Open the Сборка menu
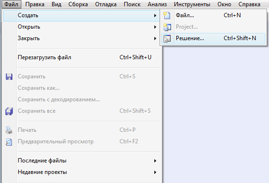The height and width of the screenshot is (183, 269). pos(78,4)
